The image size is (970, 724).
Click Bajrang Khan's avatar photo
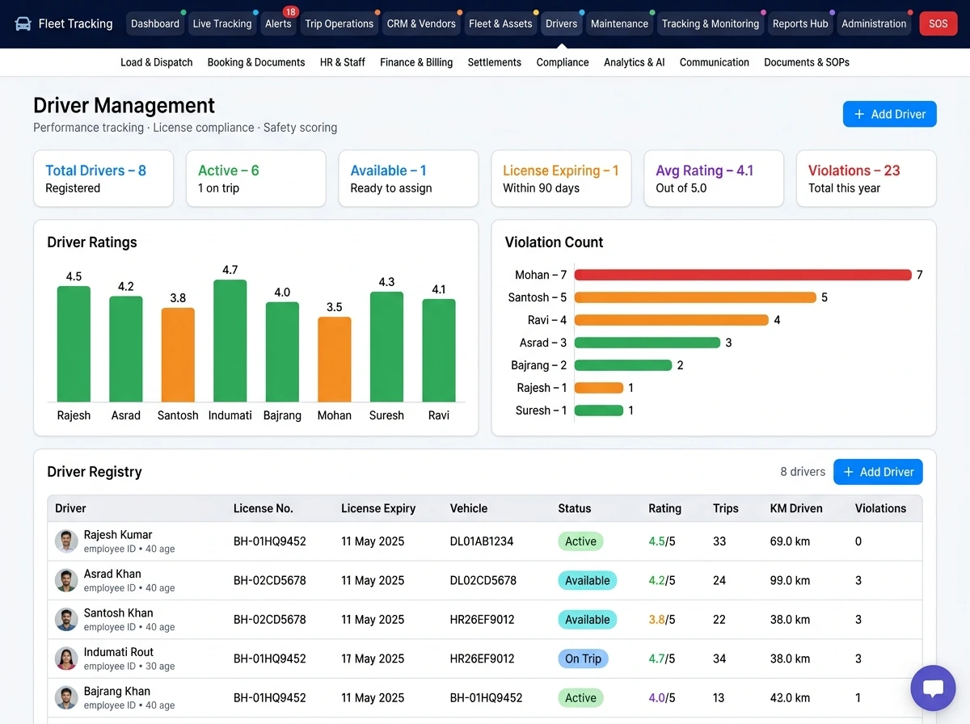pyautogui.click(x=66, y=698)
